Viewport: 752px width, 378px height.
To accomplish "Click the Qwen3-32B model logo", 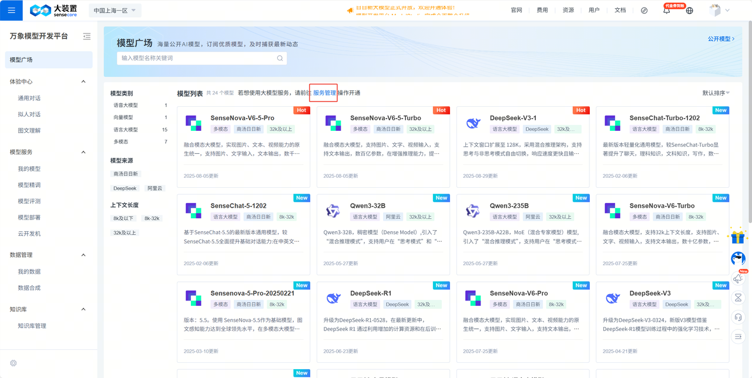I will coord(333,211).
